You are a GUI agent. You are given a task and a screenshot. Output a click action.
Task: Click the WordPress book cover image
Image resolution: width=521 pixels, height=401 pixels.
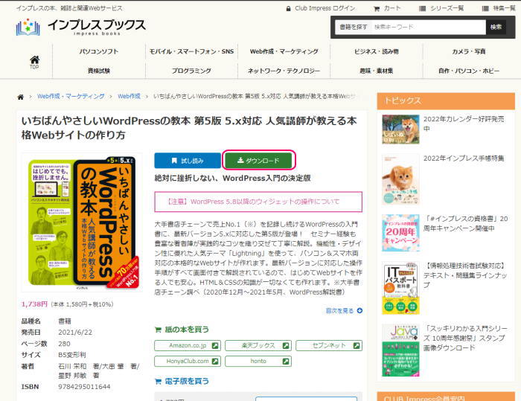[x=82, y=222]
